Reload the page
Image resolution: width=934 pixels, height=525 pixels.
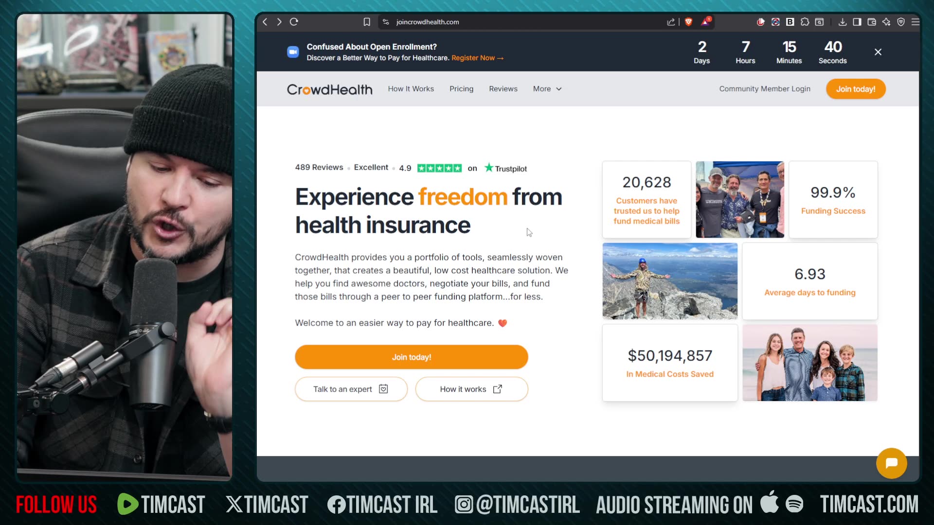click(x=294, y=22)
